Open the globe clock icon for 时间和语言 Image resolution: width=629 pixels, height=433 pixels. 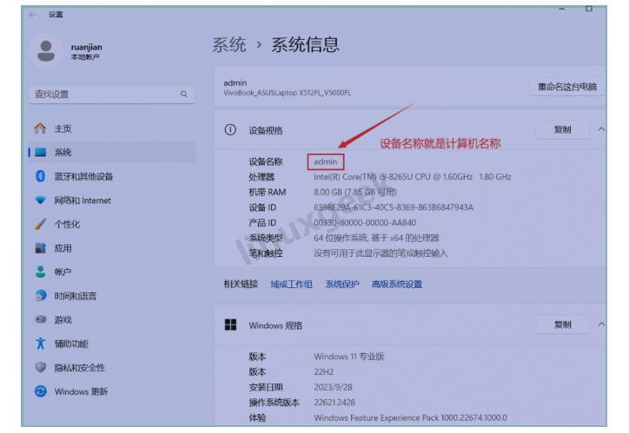(x=40, y=296)
